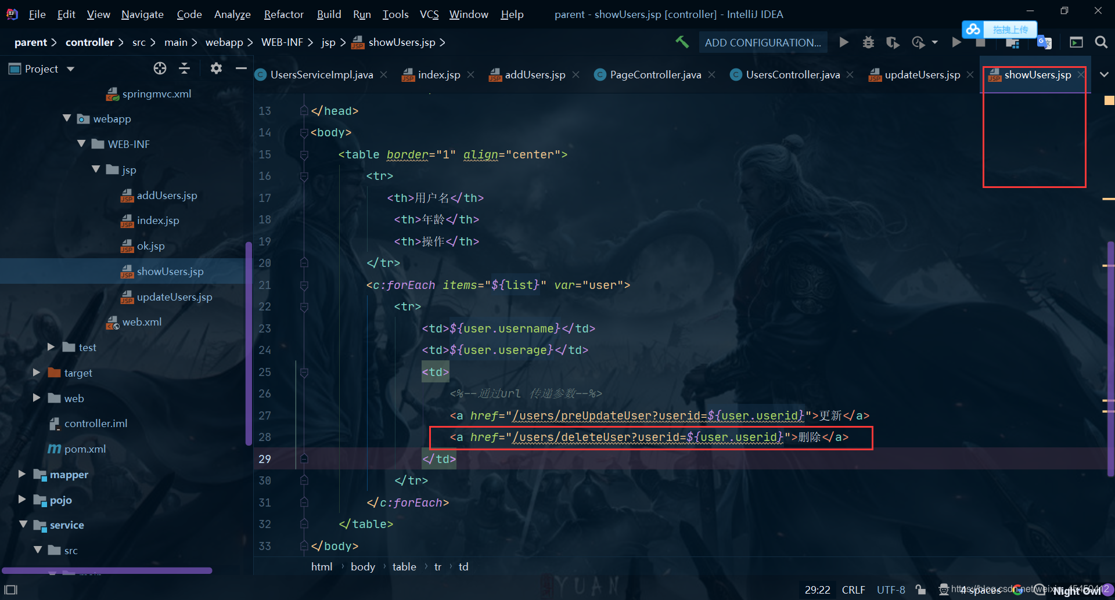Open the Run Anything terminal icon
The width and height of the screenshot is (1115, 600).
click(1076, 42)
